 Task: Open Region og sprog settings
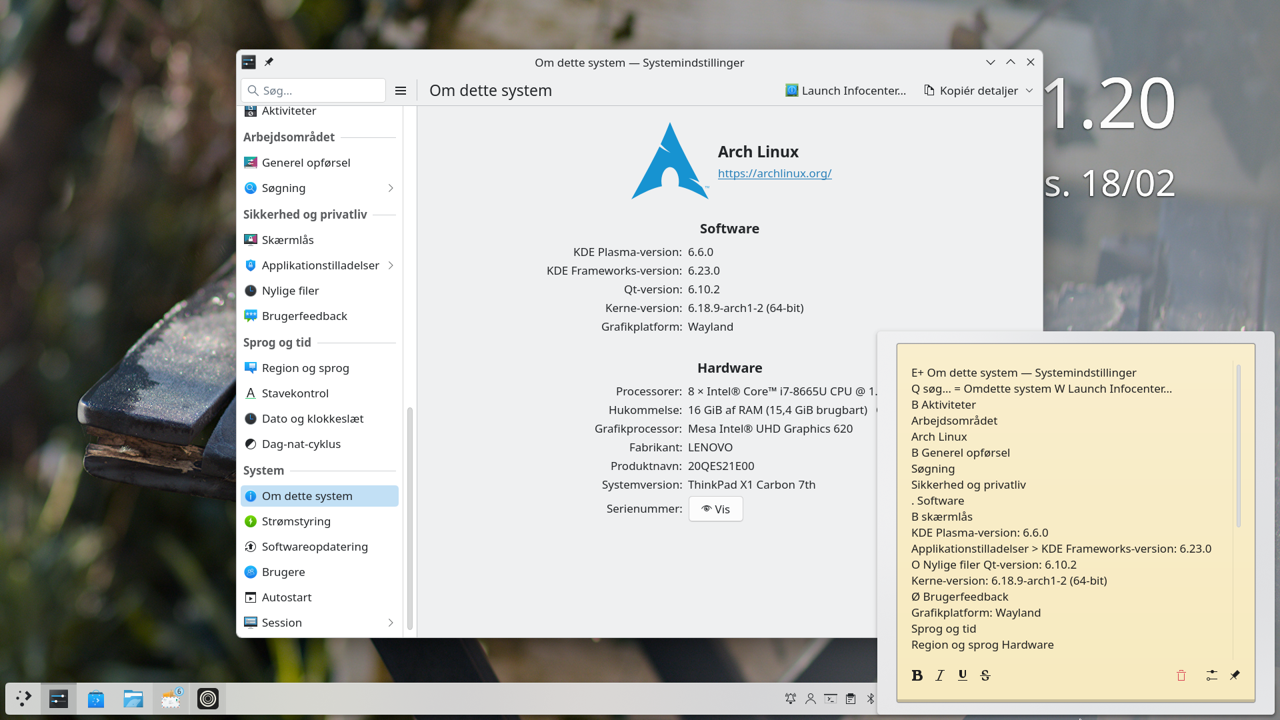(305, 368)
